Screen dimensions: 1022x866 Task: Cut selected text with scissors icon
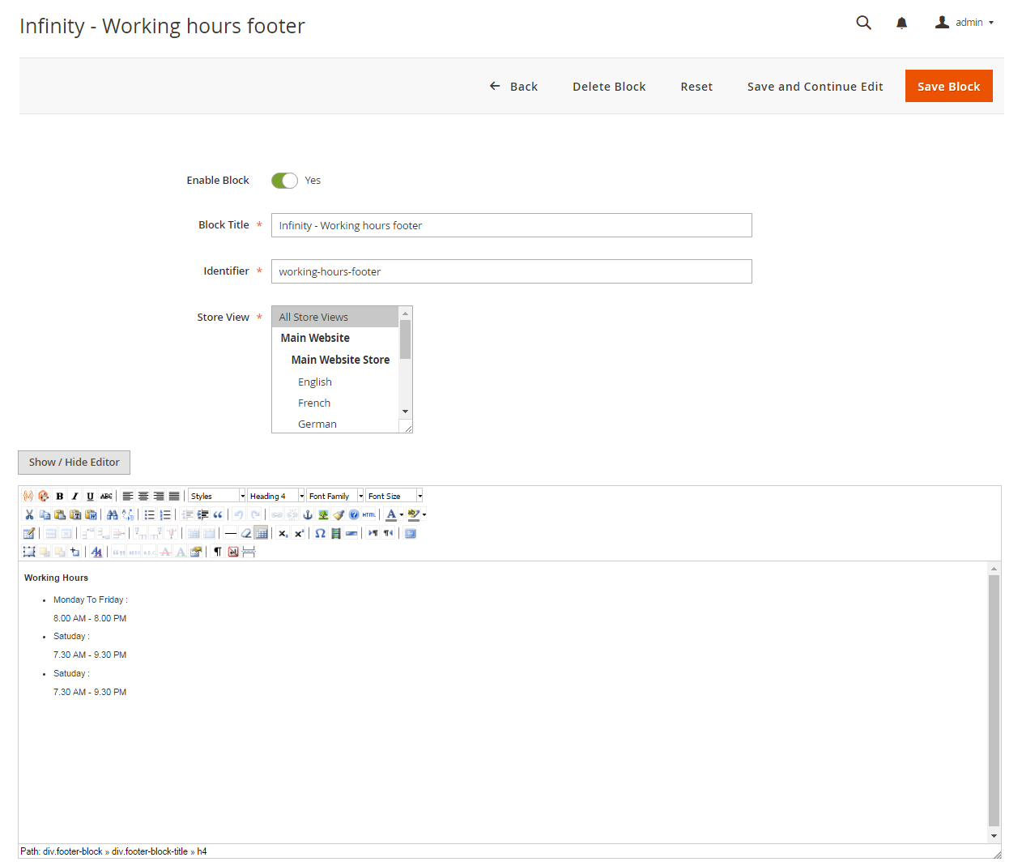tap(29, 514)
